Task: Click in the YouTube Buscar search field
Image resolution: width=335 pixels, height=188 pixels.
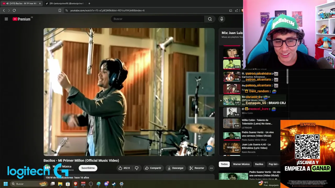Action: pyautogui.click(x=158, y=19)
